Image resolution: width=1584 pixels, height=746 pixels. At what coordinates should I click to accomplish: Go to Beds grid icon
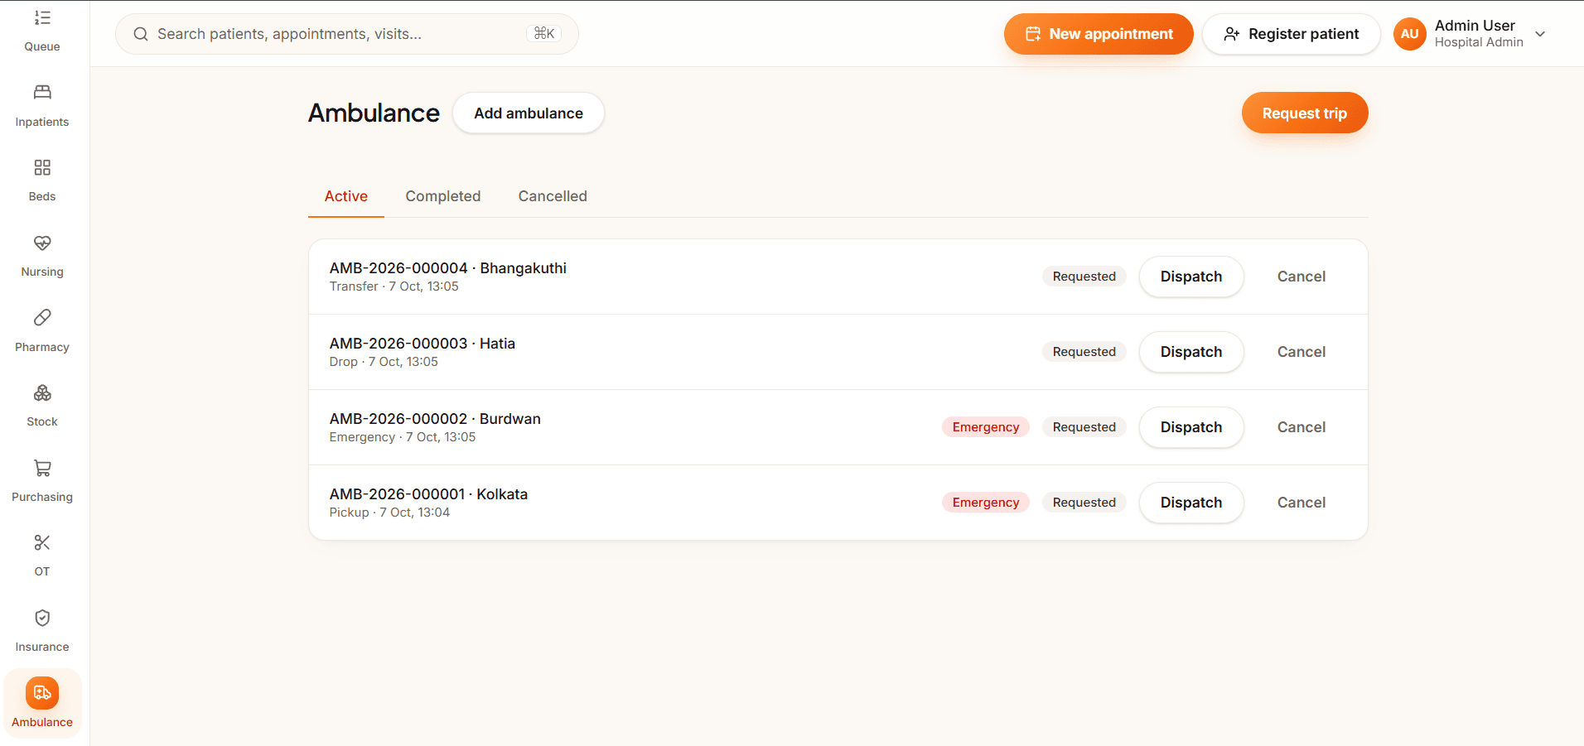(42, 167)
